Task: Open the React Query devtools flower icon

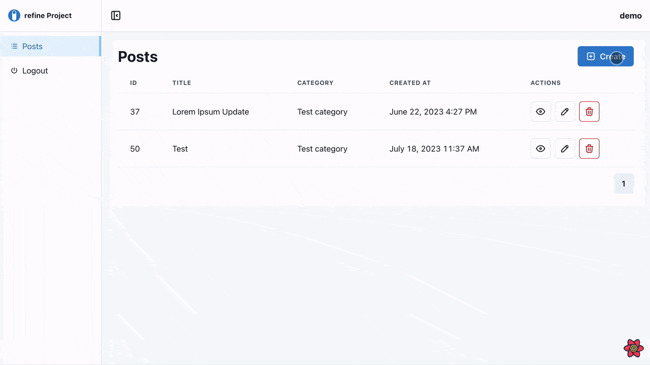Action: (634, 348)
